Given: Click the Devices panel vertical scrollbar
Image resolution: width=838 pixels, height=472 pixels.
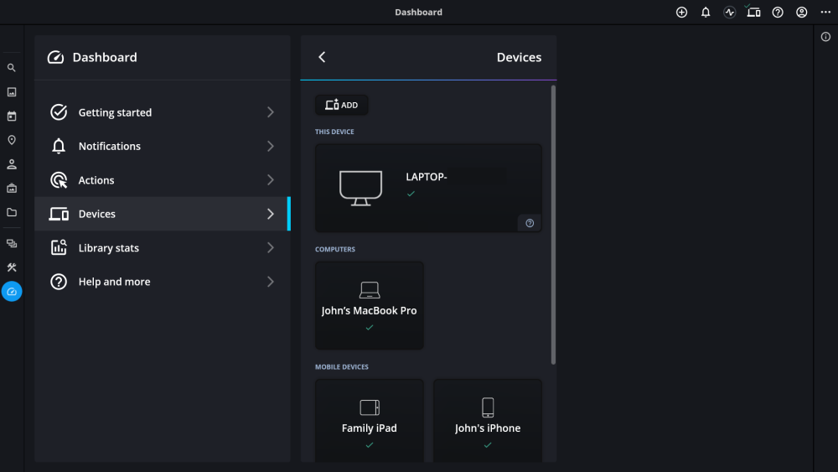Looking at the screenshot, I should (553, 225).
